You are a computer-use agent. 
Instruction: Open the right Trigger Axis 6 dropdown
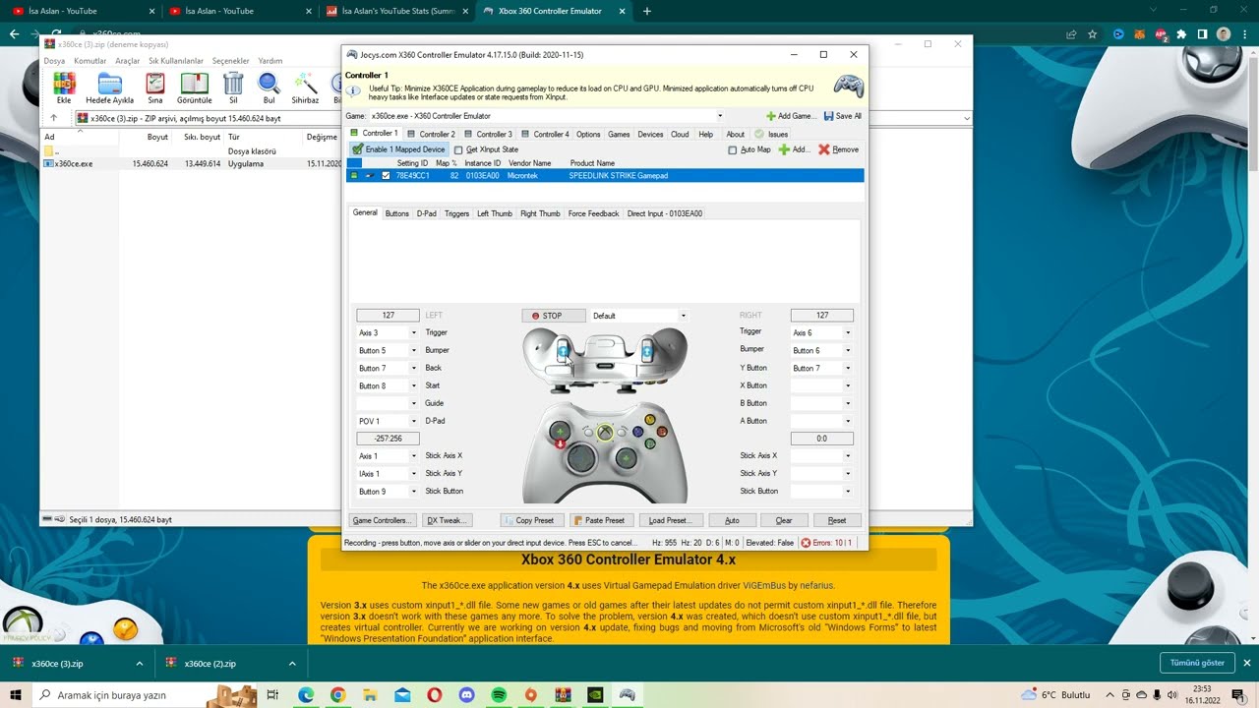[x=848, y=333]
